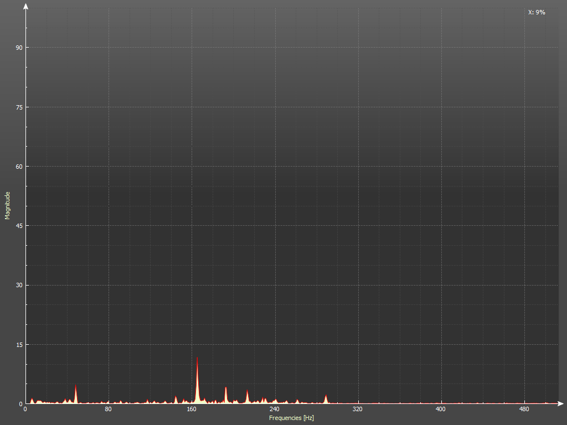Image resolution: width=567 pixels, height=425 pixels.
Task: Click the arrowhead atop the y-axis
Action: click(x=25, y=6)
